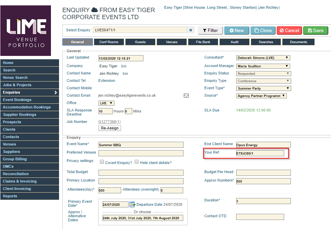Click the green Save button
Image resolution: width=331 pixels, height=229 pixels.
[x=315, y=31]
